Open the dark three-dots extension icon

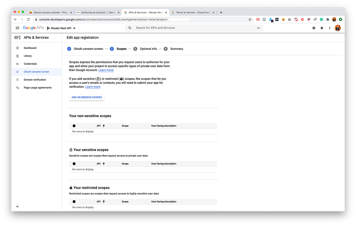point(277,20)
